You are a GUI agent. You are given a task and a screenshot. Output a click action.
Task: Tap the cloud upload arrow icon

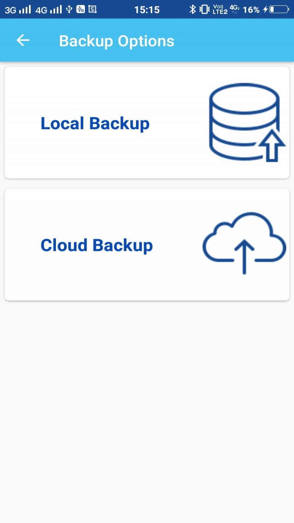click(x=244, y=244)
